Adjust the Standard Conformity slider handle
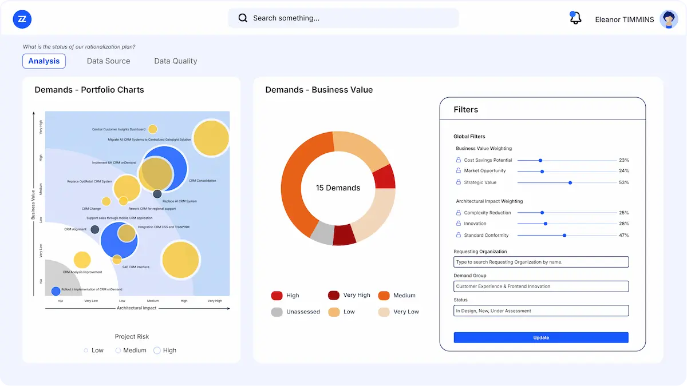The width and height of the screenshot is (687, 386). [x=564, y=235]
